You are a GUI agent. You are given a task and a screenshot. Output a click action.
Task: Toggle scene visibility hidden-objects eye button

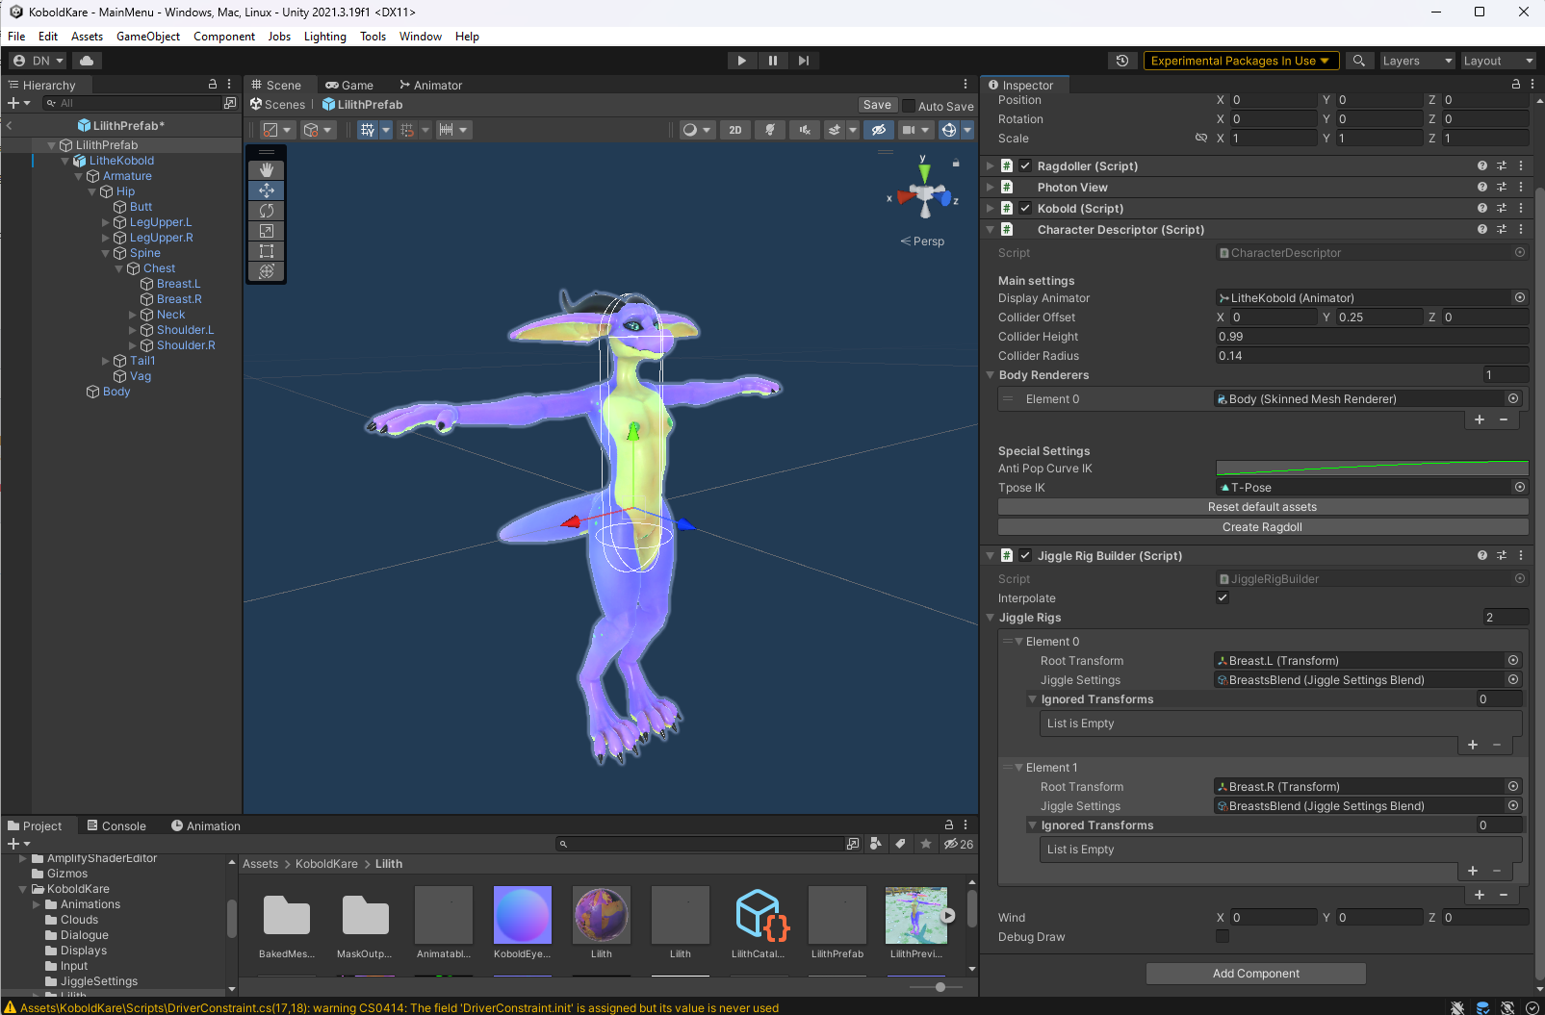pyautogui.click(x=878, y=130)
